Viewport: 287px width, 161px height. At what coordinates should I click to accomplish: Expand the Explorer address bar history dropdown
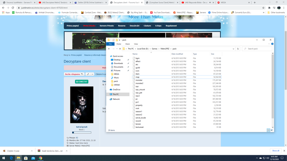(233, 49)
